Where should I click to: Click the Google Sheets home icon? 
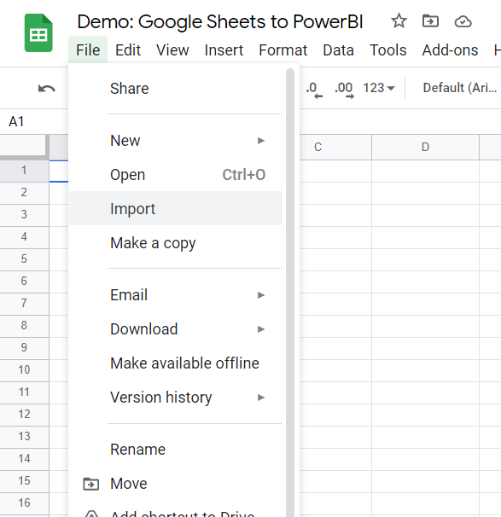point(38,33)
